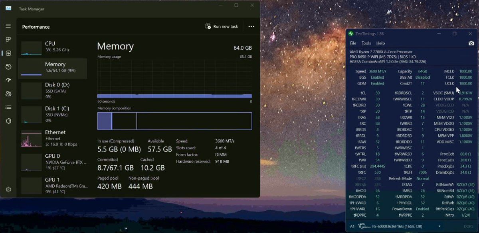Viewport: 479px width, 233px height.
Task: Click the Refresh Mode Normal value
Action: pyautogui.click(x=422, y=178)
